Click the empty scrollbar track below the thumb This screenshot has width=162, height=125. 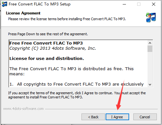click(x=150, y=67)
